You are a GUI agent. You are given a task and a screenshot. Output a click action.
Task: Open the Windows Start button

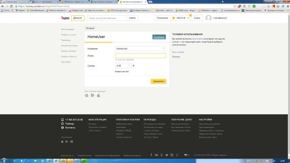click(4, 161)
